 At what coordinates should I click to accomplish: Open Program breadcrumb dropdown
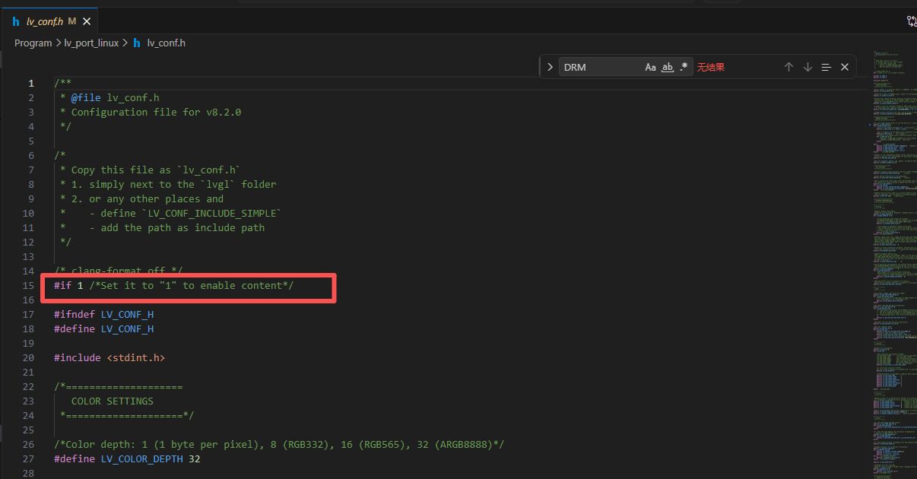33,43
